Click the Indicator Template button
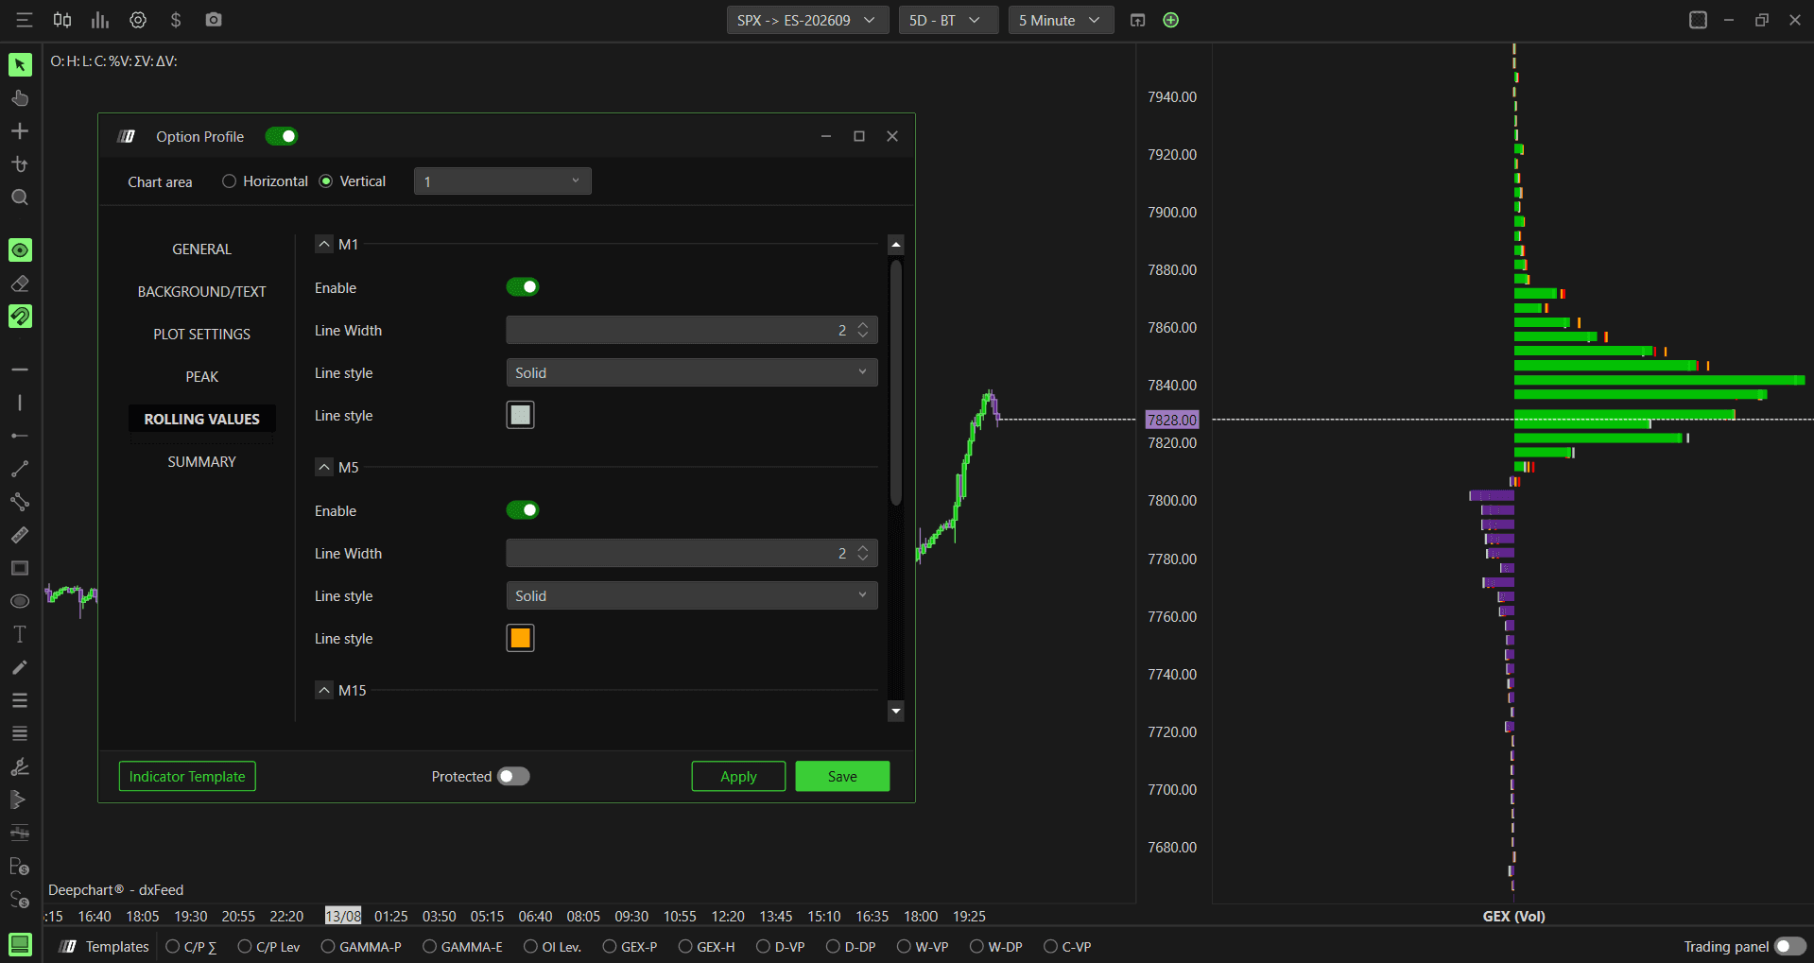The height and width of the screenshot is (963, 1814). (x=187, y=776)
